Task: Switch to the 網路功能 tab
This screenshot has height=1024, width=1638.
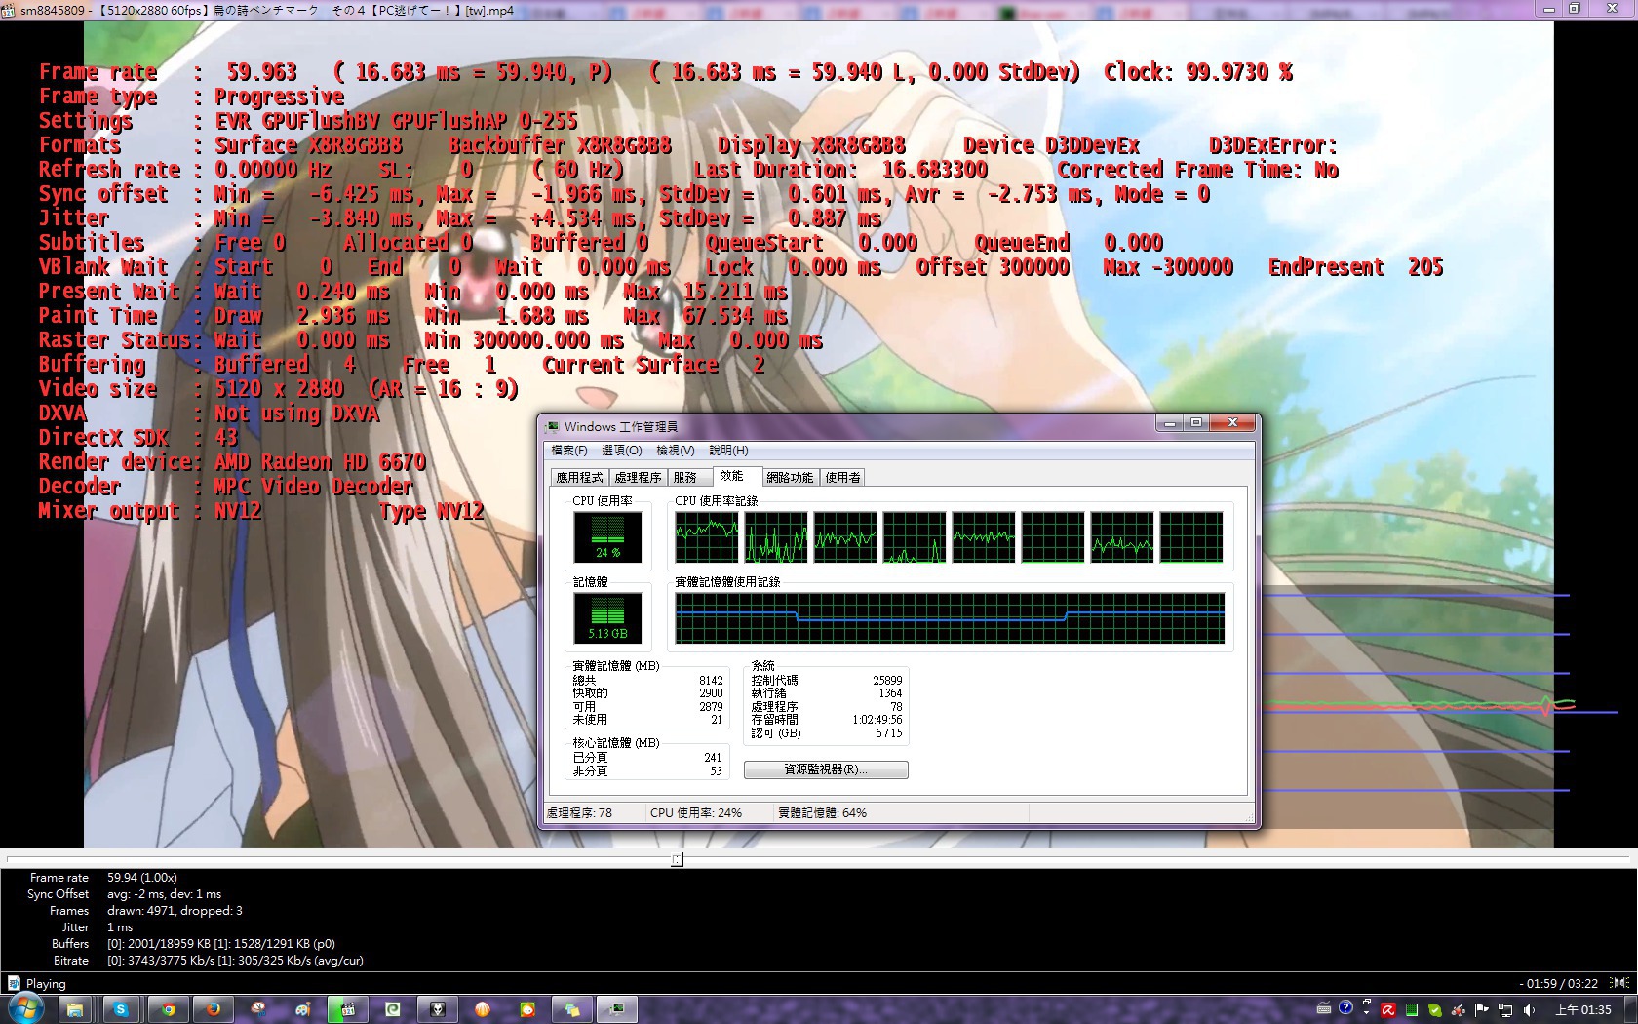Action: tap(790, 477)
